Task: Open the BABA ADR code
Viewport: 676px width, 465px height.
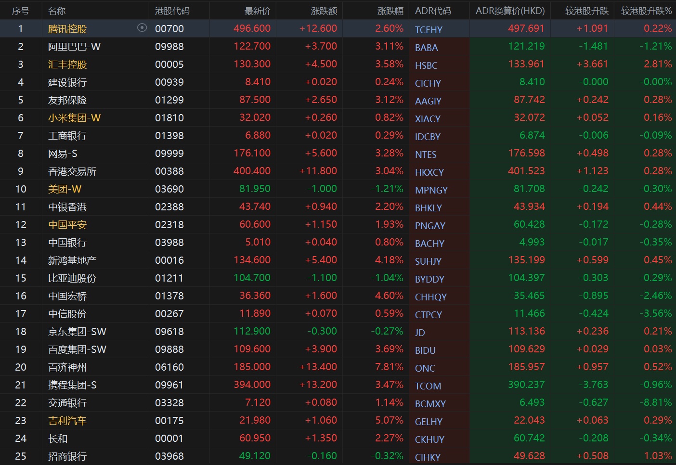Action: [427, 48]
